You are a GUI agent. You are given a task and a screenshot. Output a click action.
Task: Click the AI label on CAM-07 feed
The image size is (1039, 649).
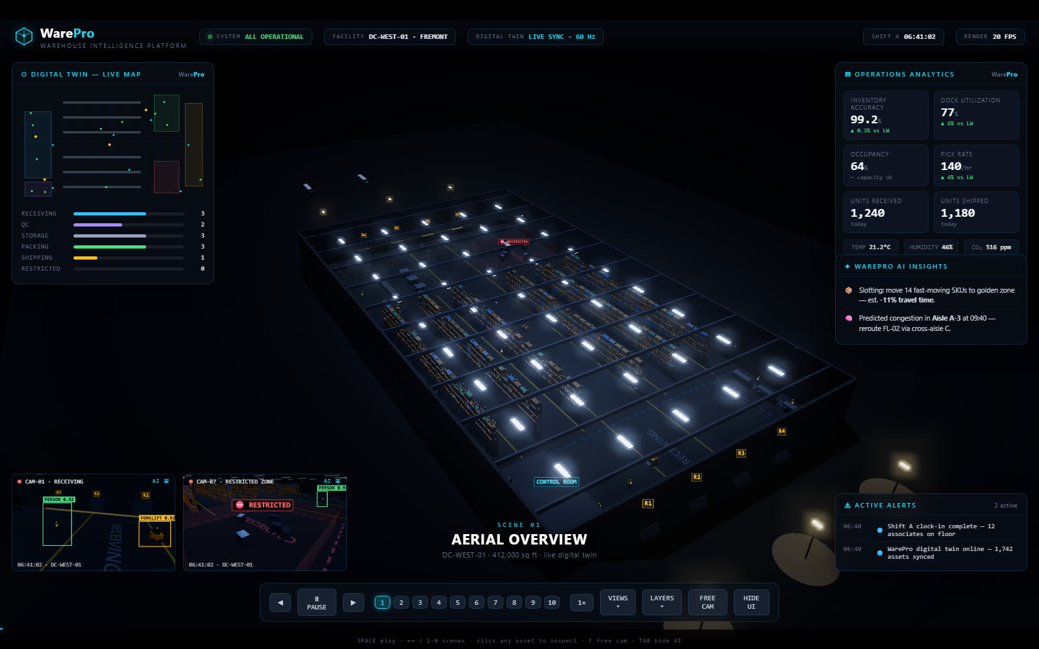[327, 482]
